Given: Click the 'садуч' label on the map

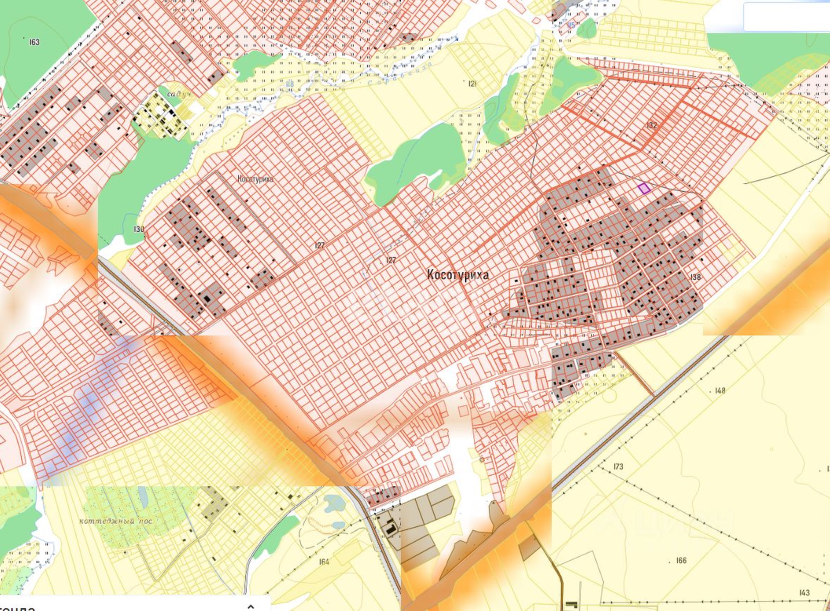Looking at the screenshot, I should pos(178,94).
